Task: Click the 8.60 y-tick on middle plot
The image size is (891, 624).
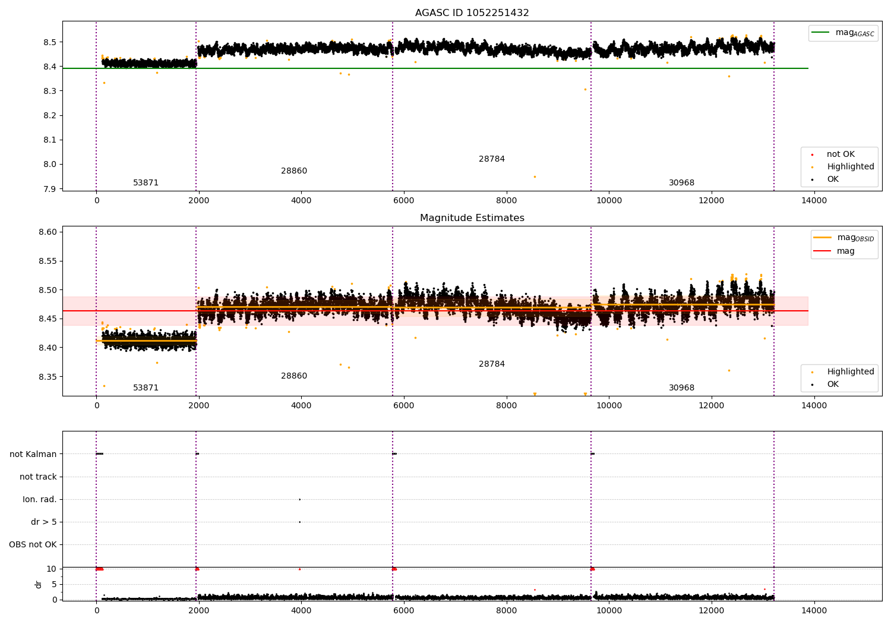Action: 47,232
